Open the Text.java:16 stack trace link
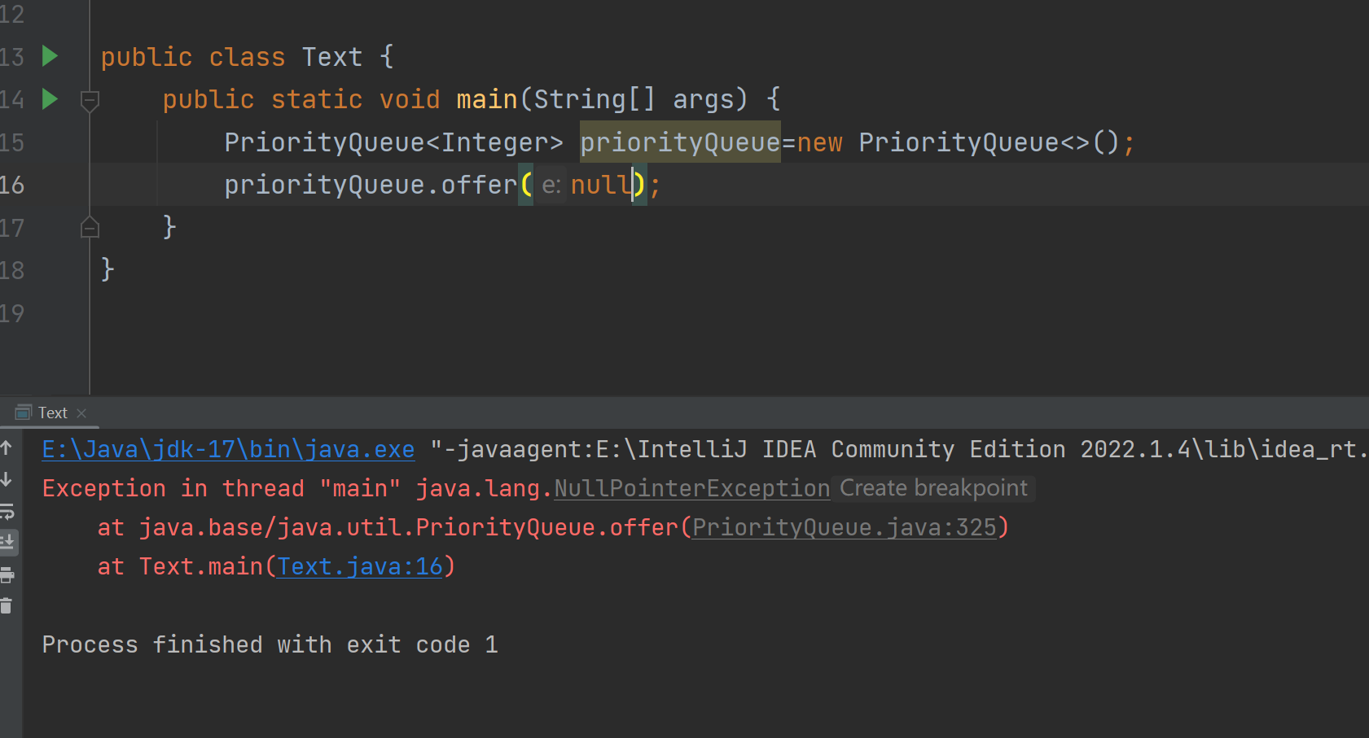This screenshot has width=1369, height=738. point(360,566)
